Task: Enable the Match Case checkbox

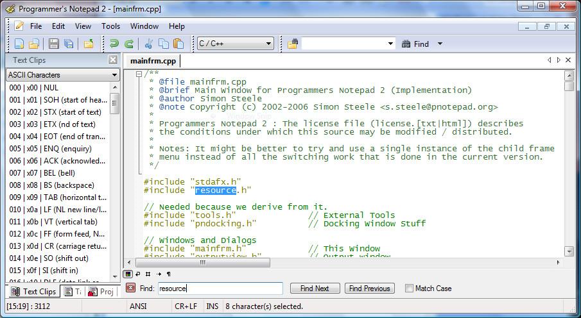Action: (x=409, y=289)
